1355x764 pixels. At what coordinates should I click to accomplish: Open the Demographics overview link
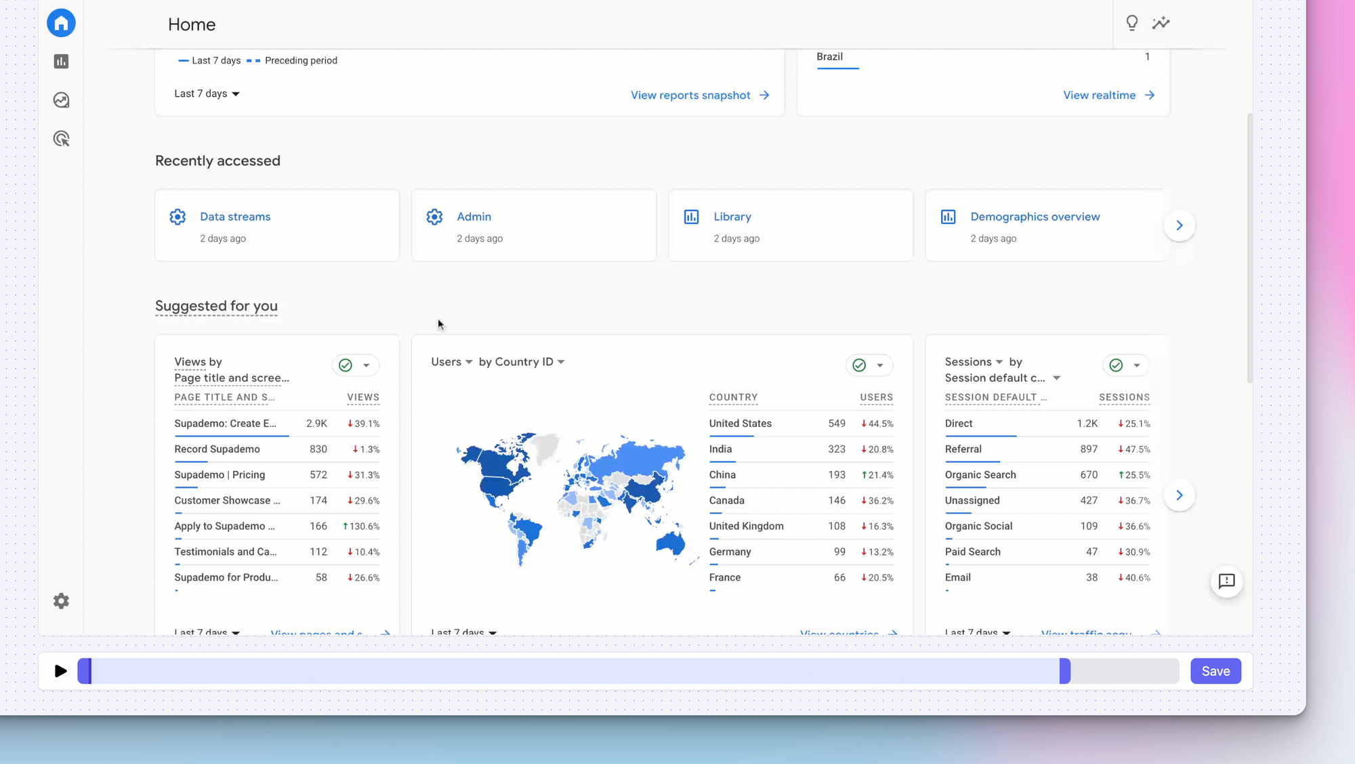(x=1035, y=217)
